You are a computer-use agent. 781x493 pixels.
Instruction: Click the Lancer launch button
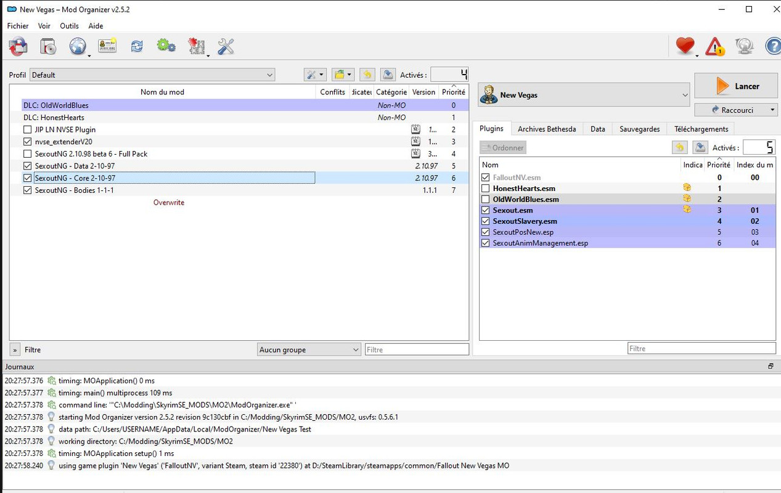(x=735, y=86)
